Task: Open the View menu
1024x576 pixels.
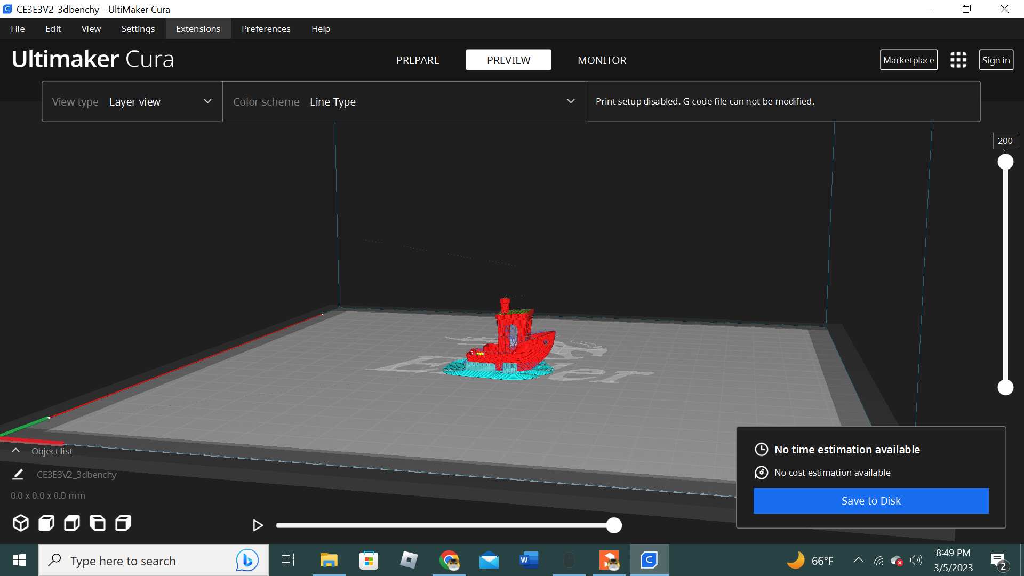Action: [91, 29]
